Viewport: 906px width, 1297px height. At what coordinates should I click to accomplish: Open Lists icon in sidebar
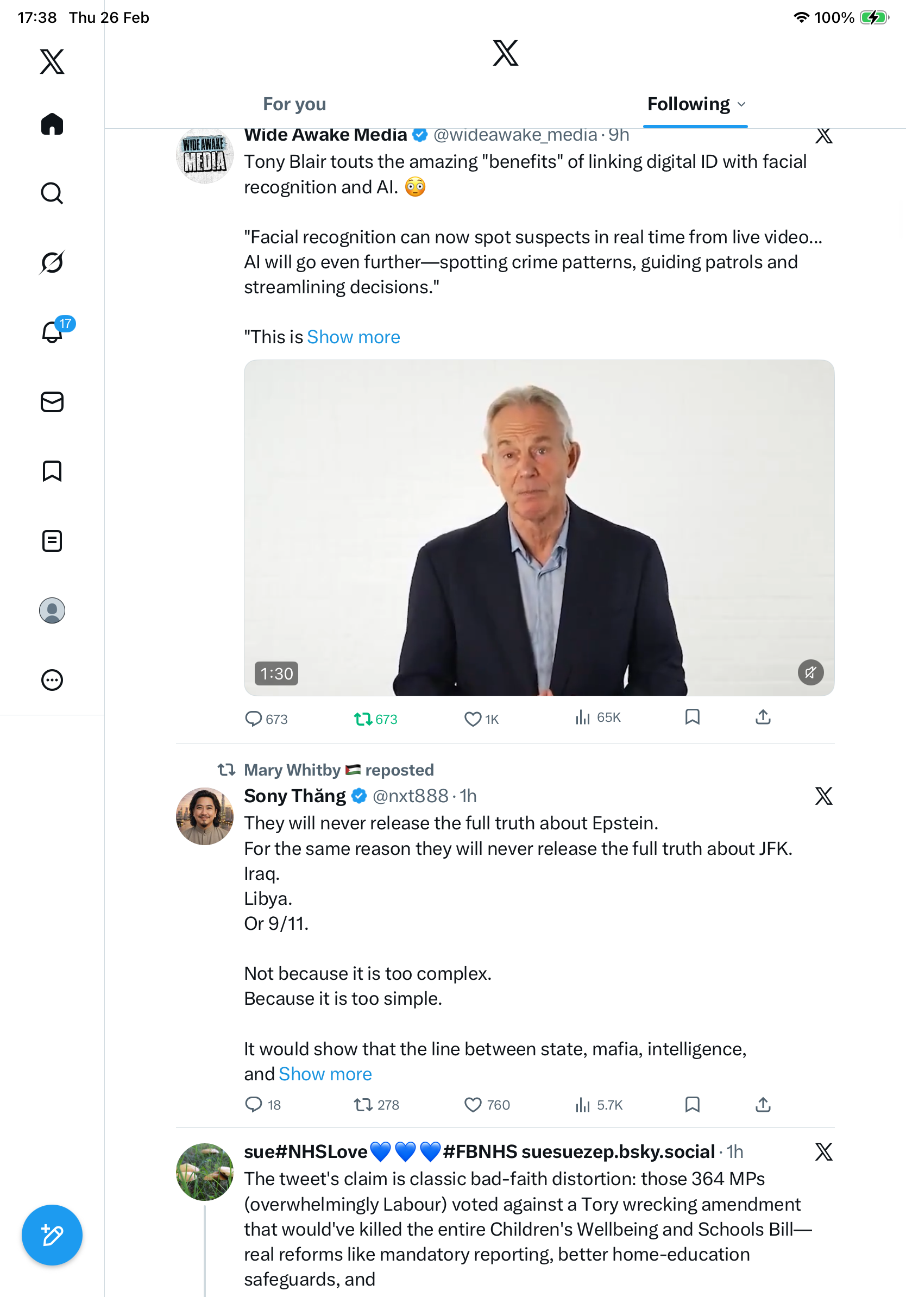[x=52, y=540]
